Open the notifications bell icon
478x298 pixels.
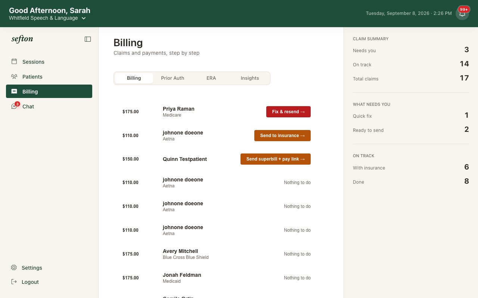pyautogui.click(x=462, y=13)
